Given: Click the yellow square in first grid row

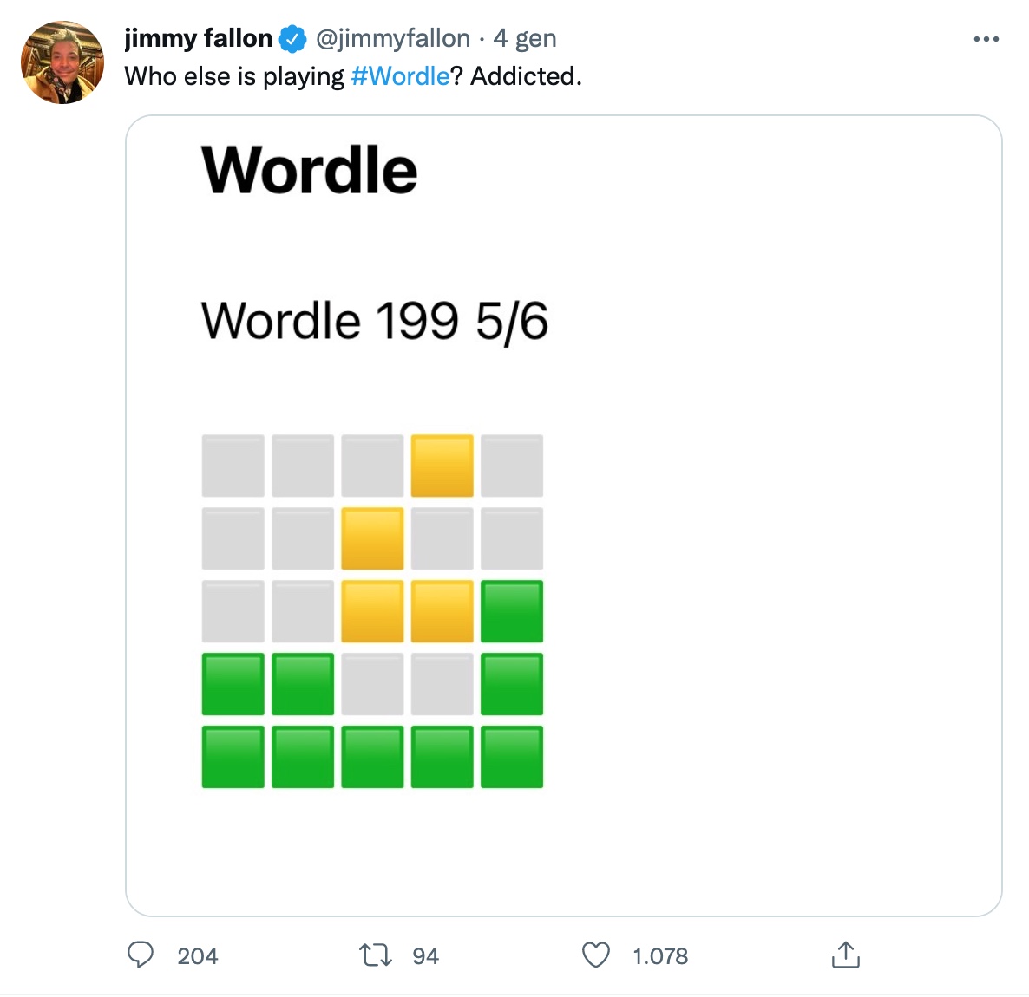Looking at the screenshot, I should [x=442, y=466].
